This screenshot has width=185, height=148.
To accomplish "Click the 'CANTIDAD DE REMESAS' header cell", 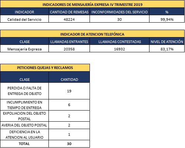I will [x=69, y=12].
